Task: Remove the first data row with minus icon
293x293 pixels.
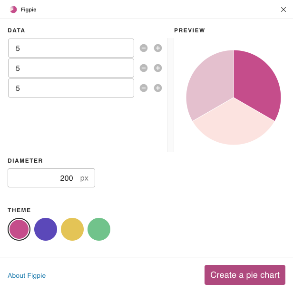Action: pos(144,48)
